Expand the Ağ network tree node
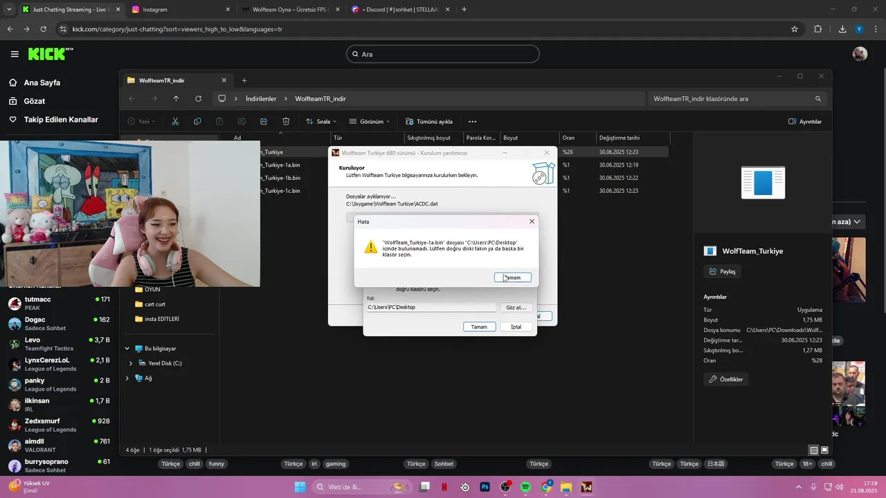The image size is (886, 498). click(x=127, y=378)
